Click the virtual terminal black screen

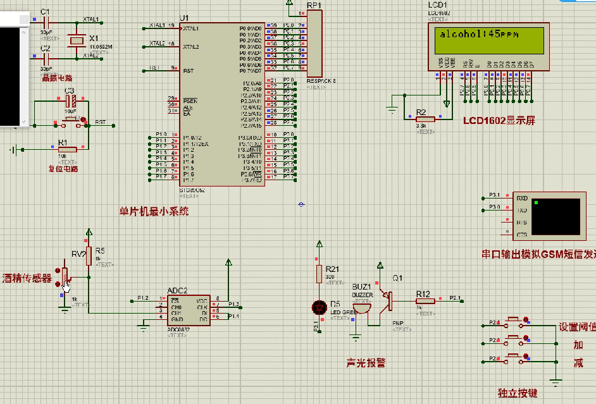(x=555, y=217)
